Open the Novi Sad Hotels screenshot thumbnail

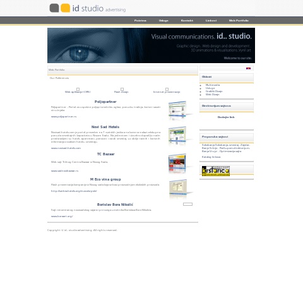coord(180,136)
